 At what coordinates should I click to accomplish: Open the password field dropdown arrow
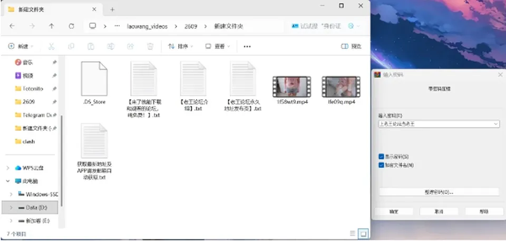click(495, 124)
